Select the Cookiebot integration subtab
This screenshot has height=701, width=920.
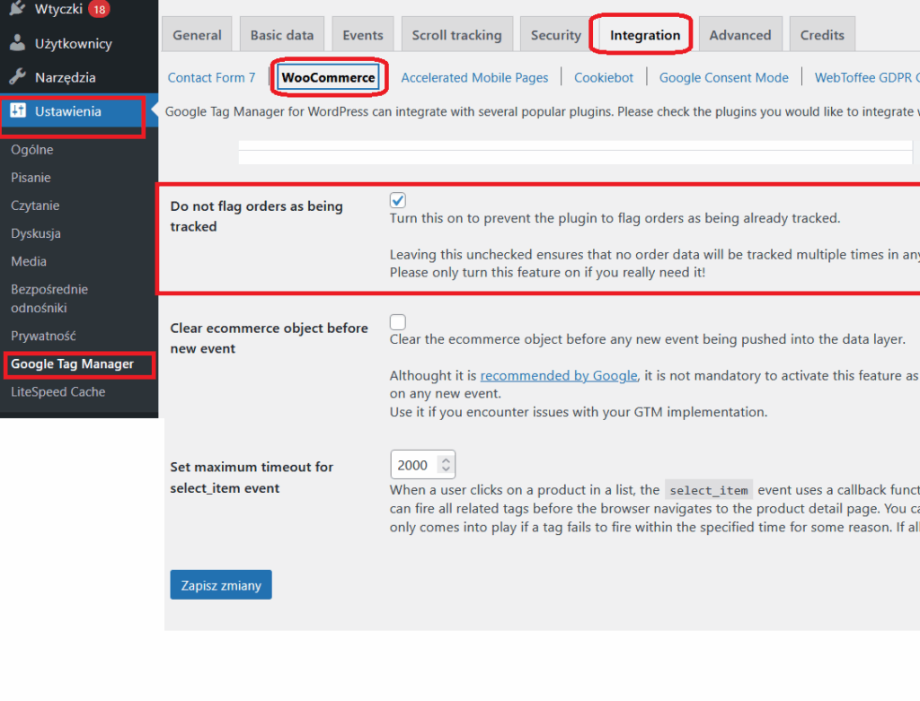(x=604, y=77)
